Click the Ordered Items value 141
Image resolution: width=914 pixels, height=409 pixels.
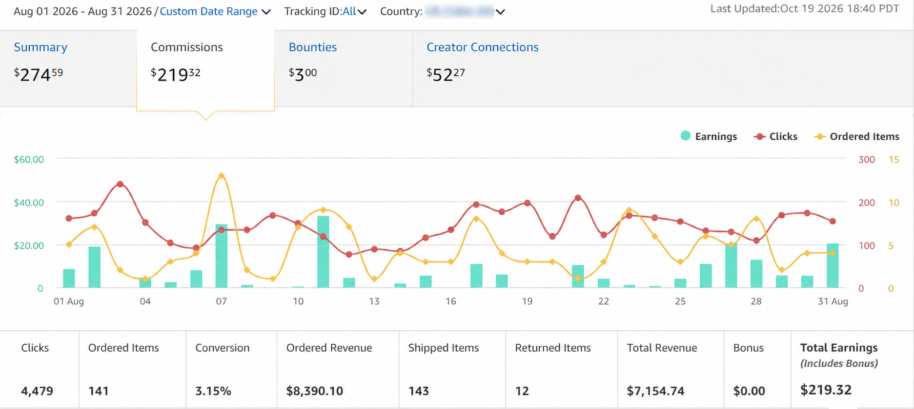99,391
